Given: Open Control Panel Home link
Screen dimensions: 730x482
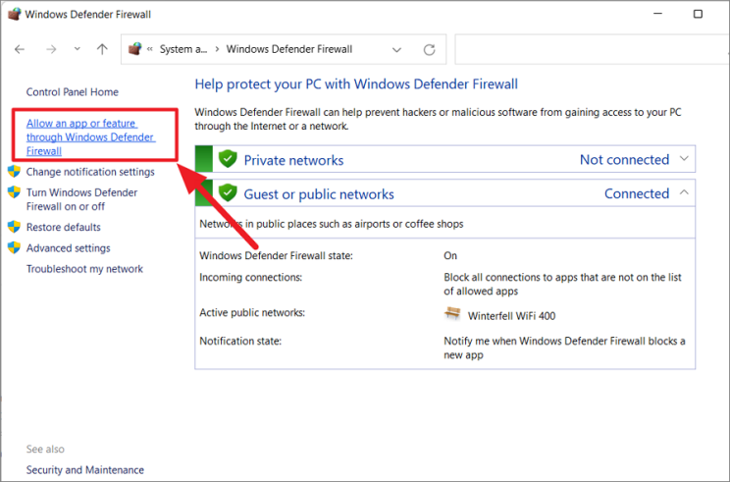Looking at the screenshot, I should pos(73,92).
